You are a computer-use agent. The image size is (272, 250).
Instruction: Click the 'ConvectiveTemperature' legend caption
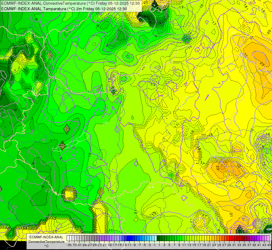point(46,241)
